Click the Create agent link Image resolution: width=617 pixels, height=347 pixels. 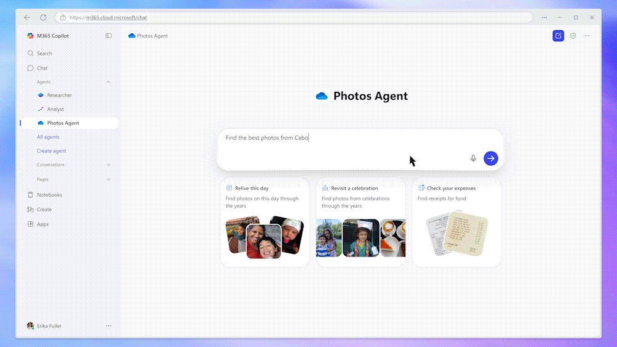(x=51, y=151)
